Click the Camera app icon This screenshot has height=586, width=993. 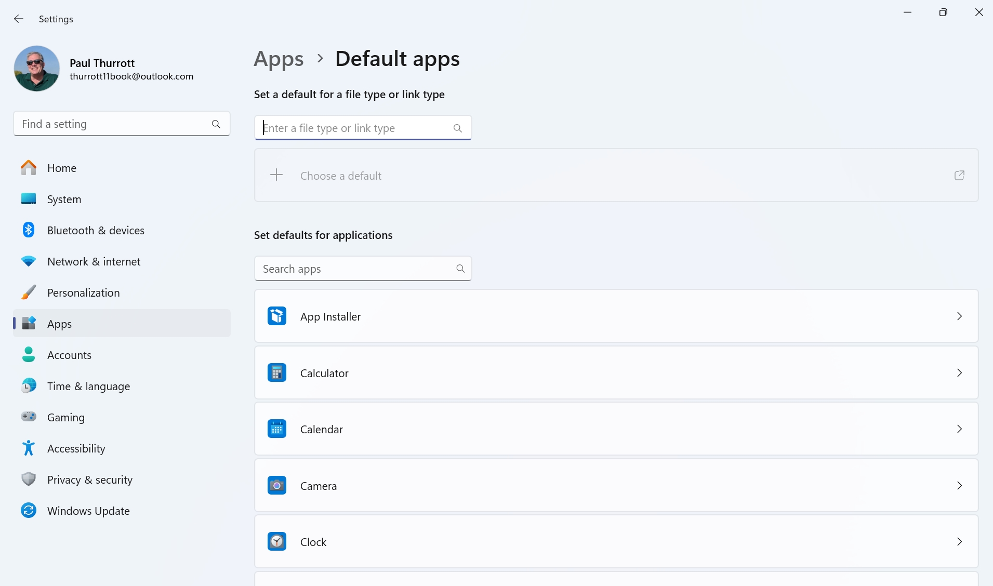pyautogui.click(x=277, y=485)
